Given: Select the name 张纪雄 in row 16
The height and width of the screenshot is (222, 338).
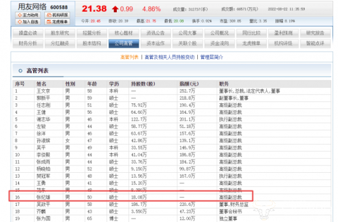Looking at the screenshot, I should pyautogui.click(x=44, y=197).
